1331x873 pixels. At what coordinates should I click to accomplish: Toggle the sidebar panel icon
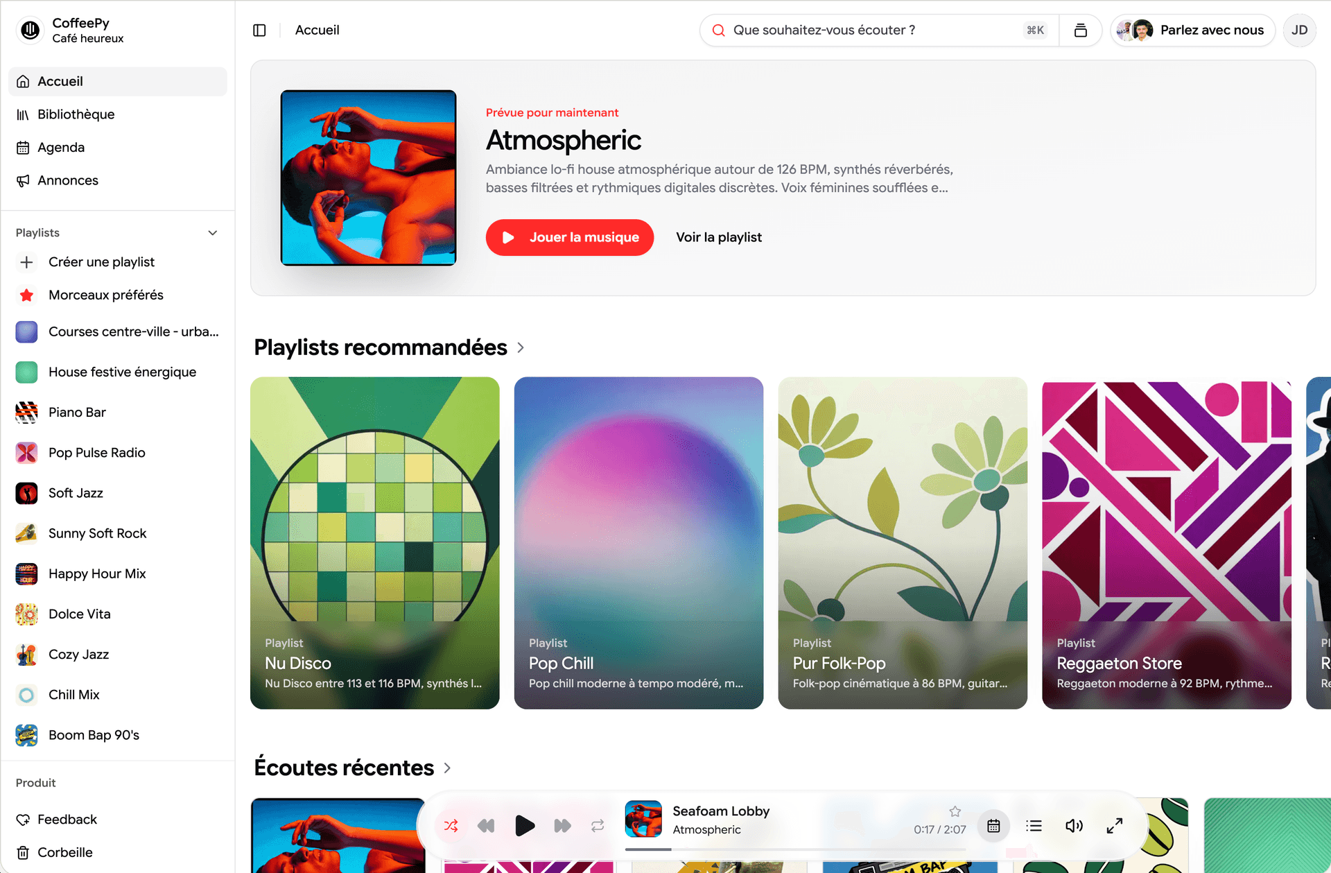(259, 31)
